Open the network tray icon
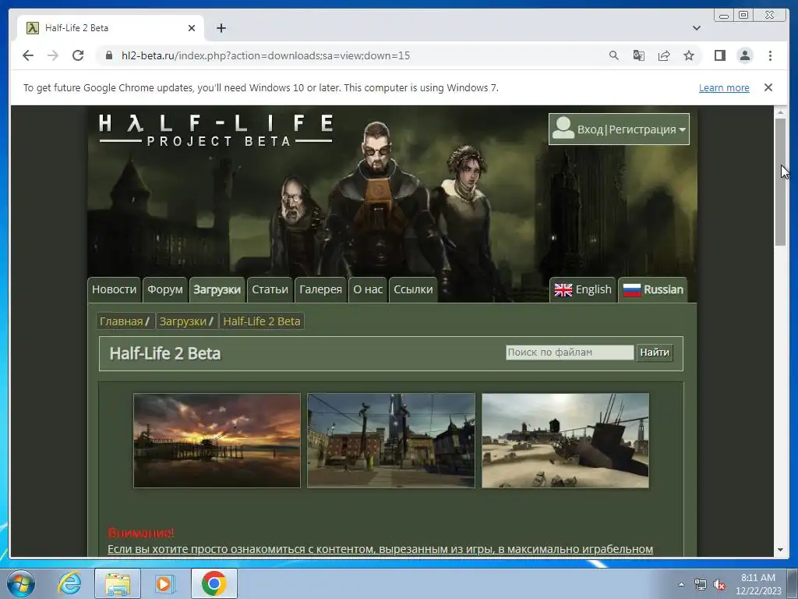 701,585
